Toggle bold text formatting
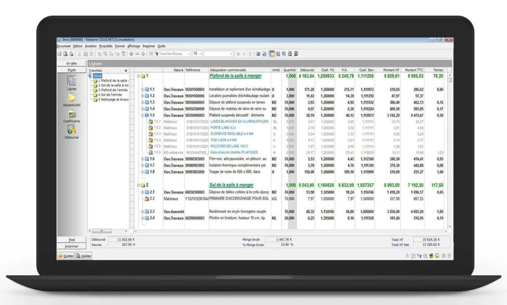This screenshot has width=507, height=305. tap(238, 54)
